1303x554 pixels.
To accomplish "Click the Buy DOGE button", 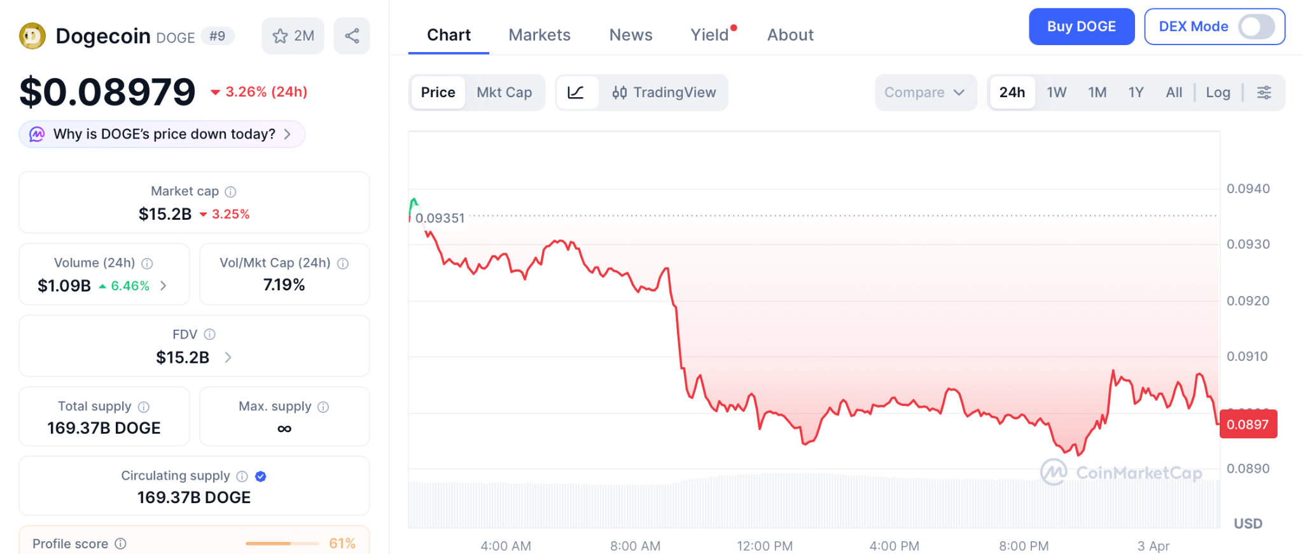I will 1081,27.
